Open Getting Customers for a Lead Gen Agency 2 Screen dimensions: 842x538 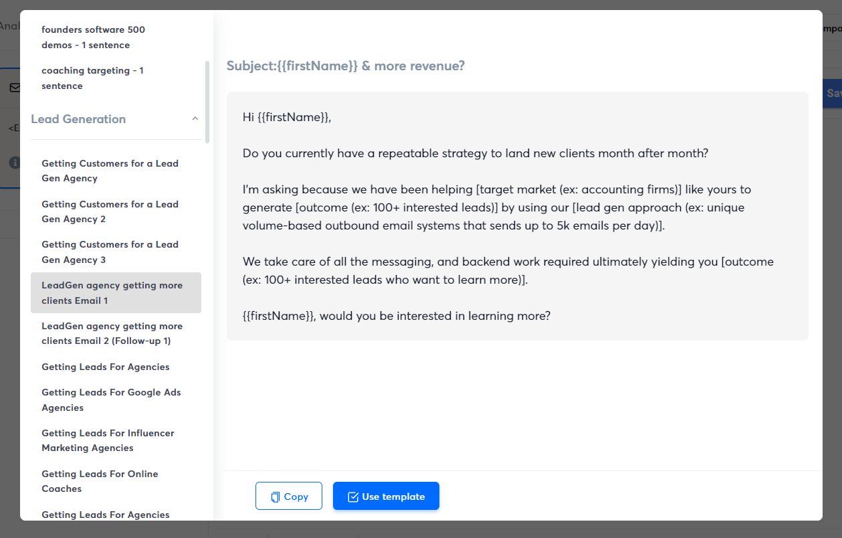pyautogui.click(x=110, y=211)
